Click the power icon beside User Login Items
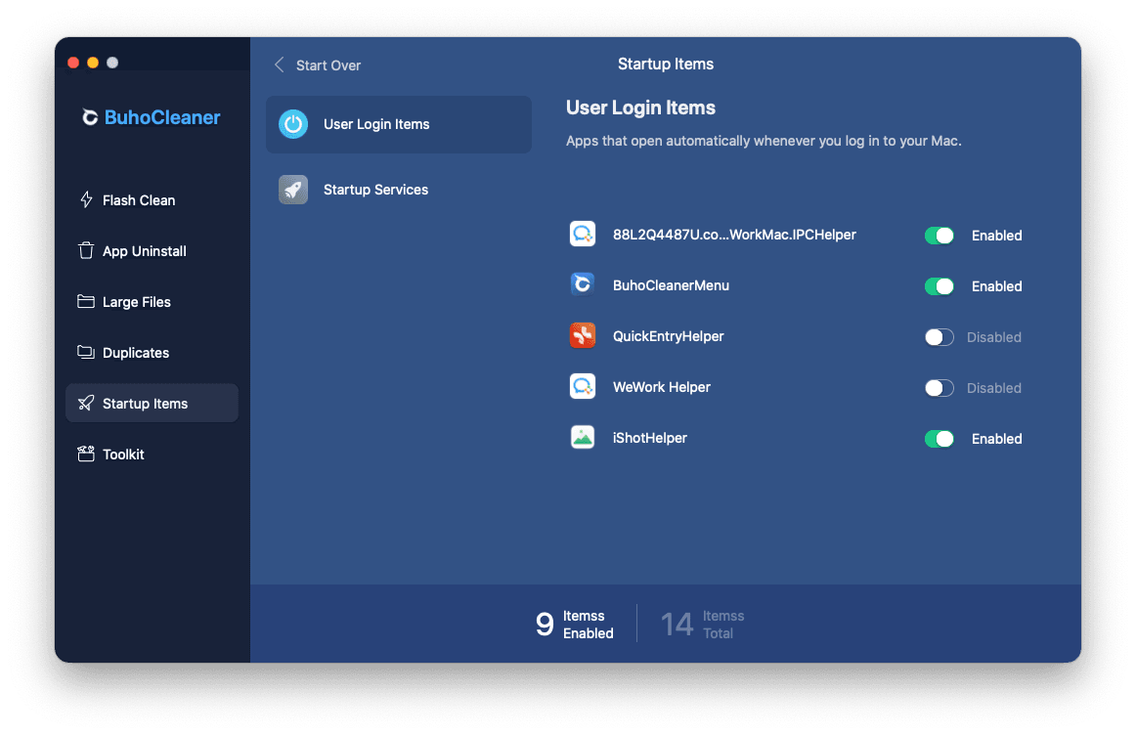The height and width of the screenshot is (735, 1136). [x=293, y=124]
